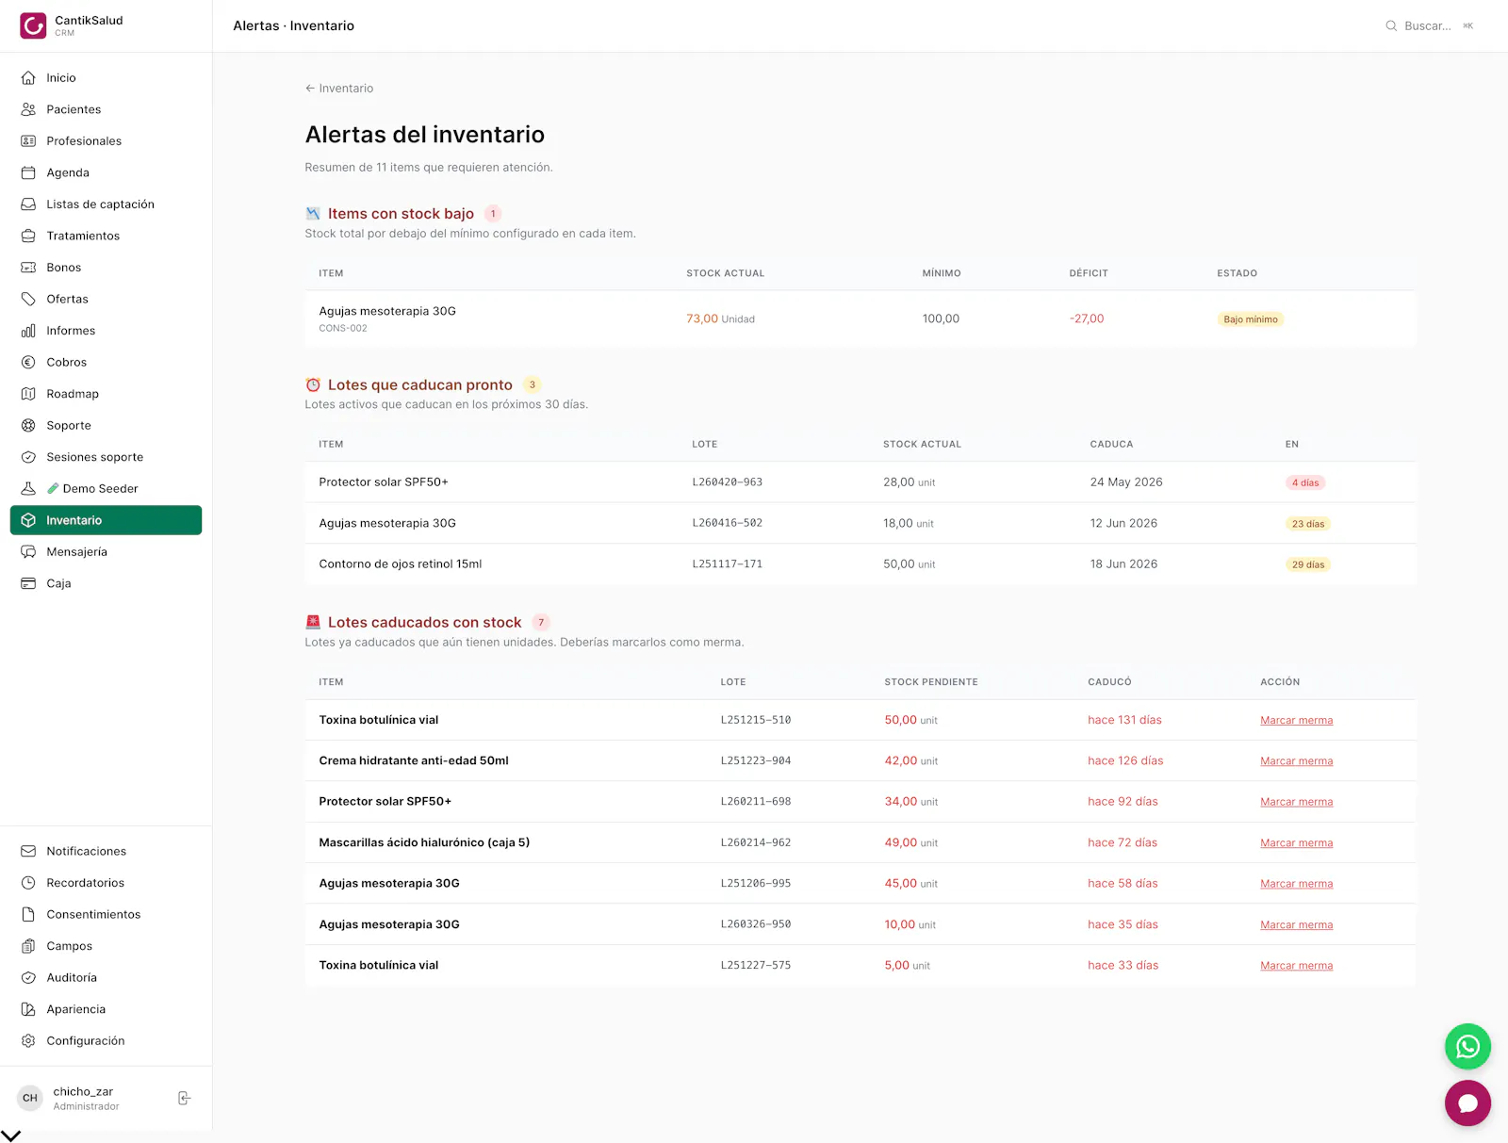Click the CantikSalud logo icon

(x=33, y=25)
